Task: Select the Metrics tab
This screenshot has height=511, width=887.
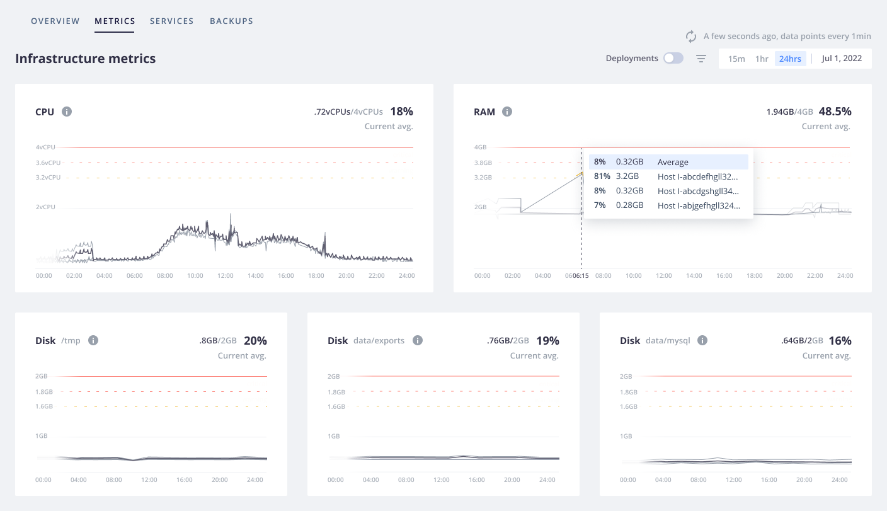Action: pyautogui.click(x=115, y=21)
